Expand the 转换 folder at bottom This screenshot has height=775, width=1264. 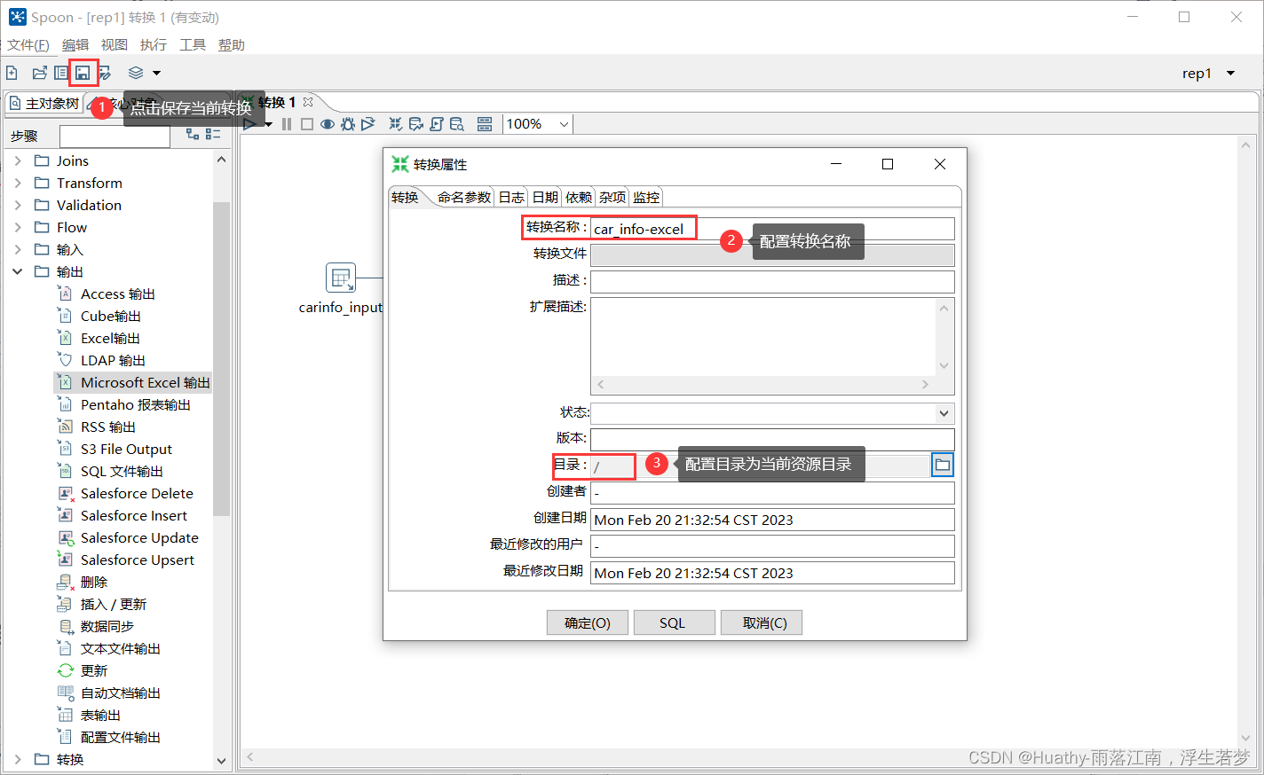coord(18,759)
